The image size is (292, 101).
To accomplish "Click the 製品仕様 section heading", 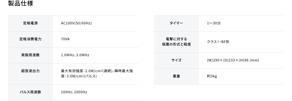I will [20, 4].
